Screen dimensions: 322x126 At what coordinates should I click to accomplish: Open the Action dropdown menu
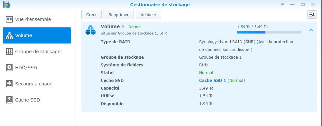coord(148,15)
